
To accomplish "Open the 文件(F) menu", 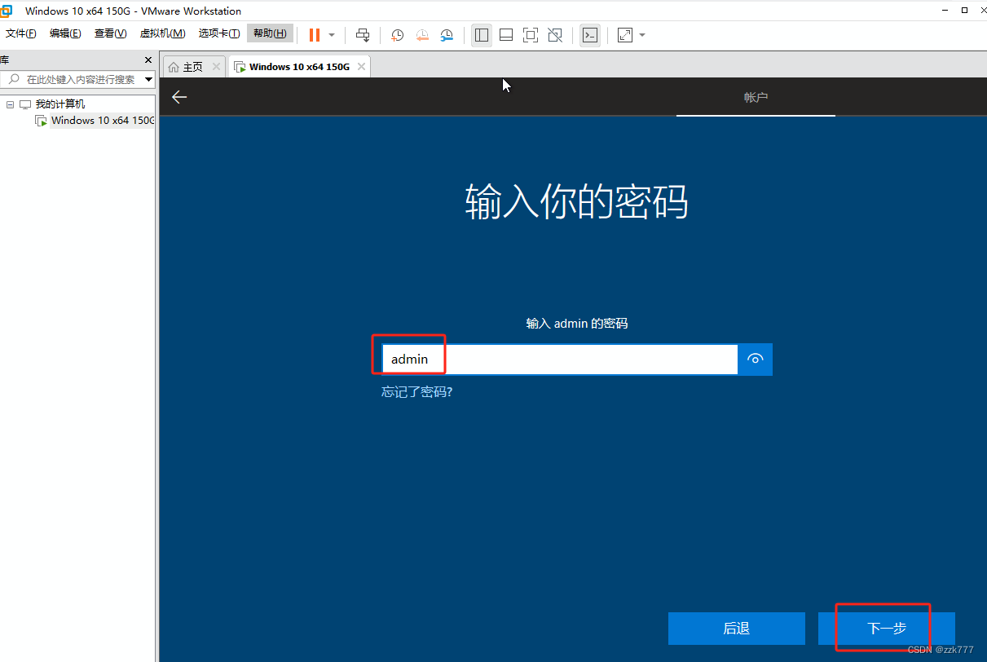I will tap(21, 33).
